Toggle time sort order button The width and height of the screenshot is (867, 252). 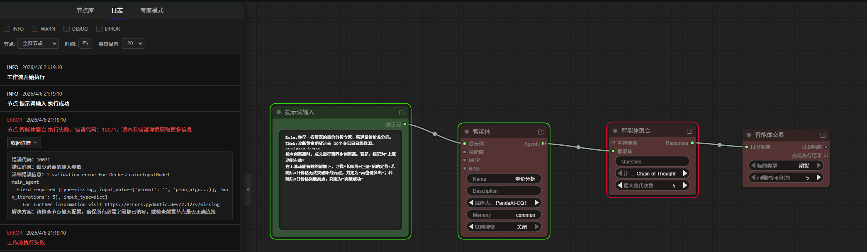(85, 43)
